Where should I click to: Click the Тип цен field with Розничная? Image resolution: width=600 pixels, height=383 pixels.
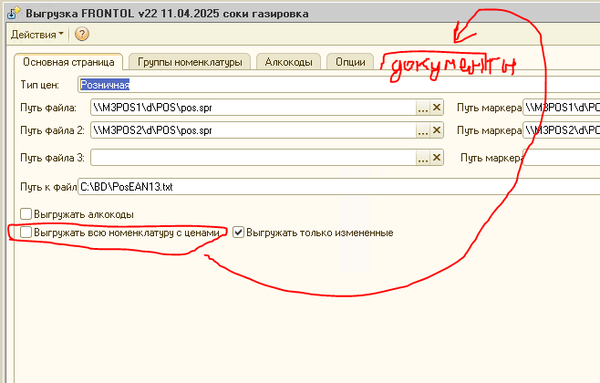click(x=337, y=85)
